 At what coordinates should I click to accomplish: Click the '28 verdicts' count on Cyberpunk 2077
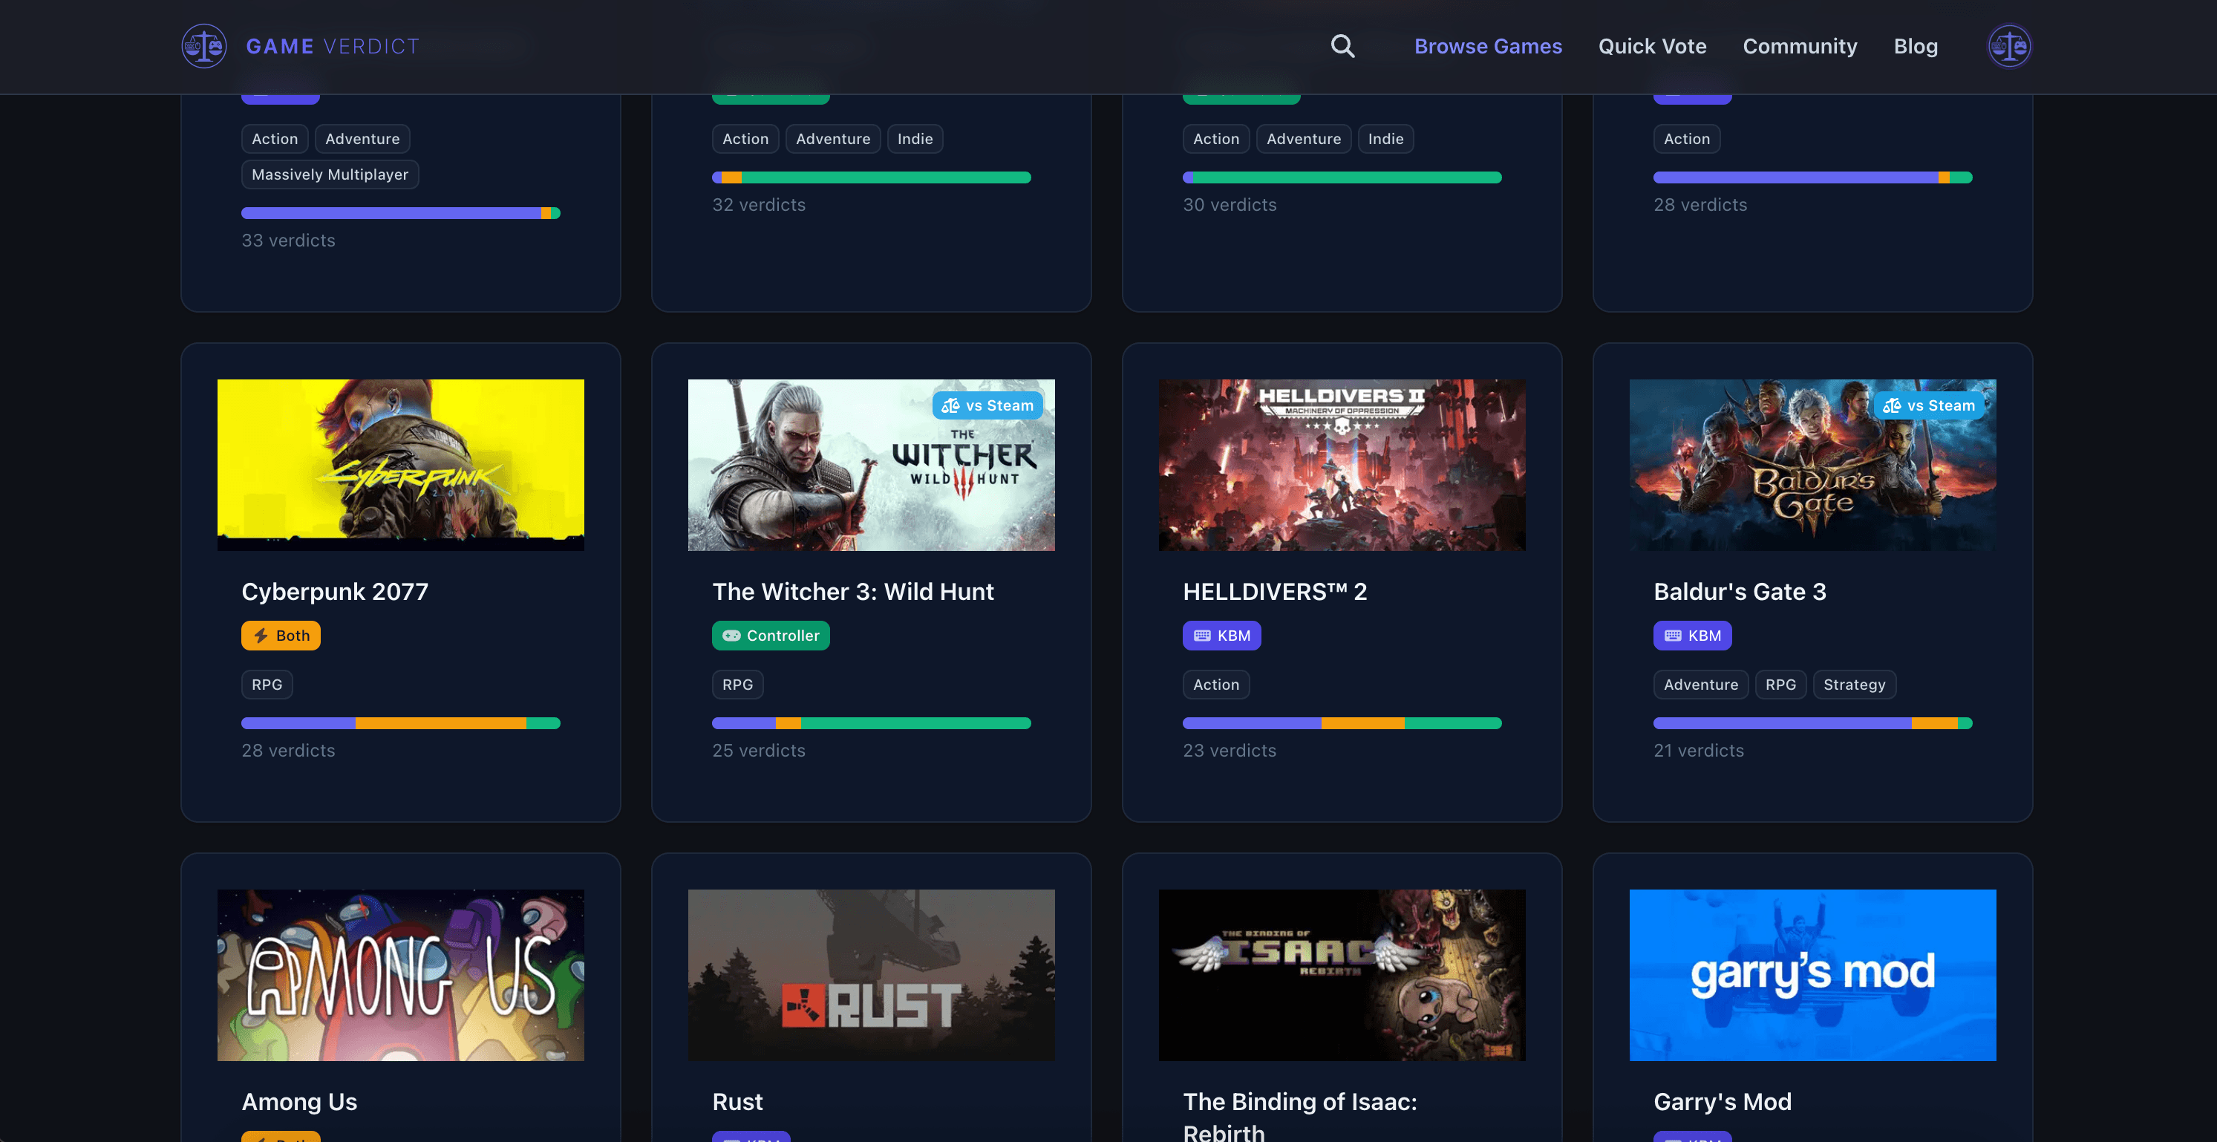point(288,751)
